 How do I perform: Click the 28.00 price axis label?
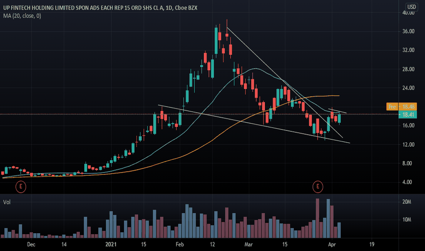tap(409, 69)
